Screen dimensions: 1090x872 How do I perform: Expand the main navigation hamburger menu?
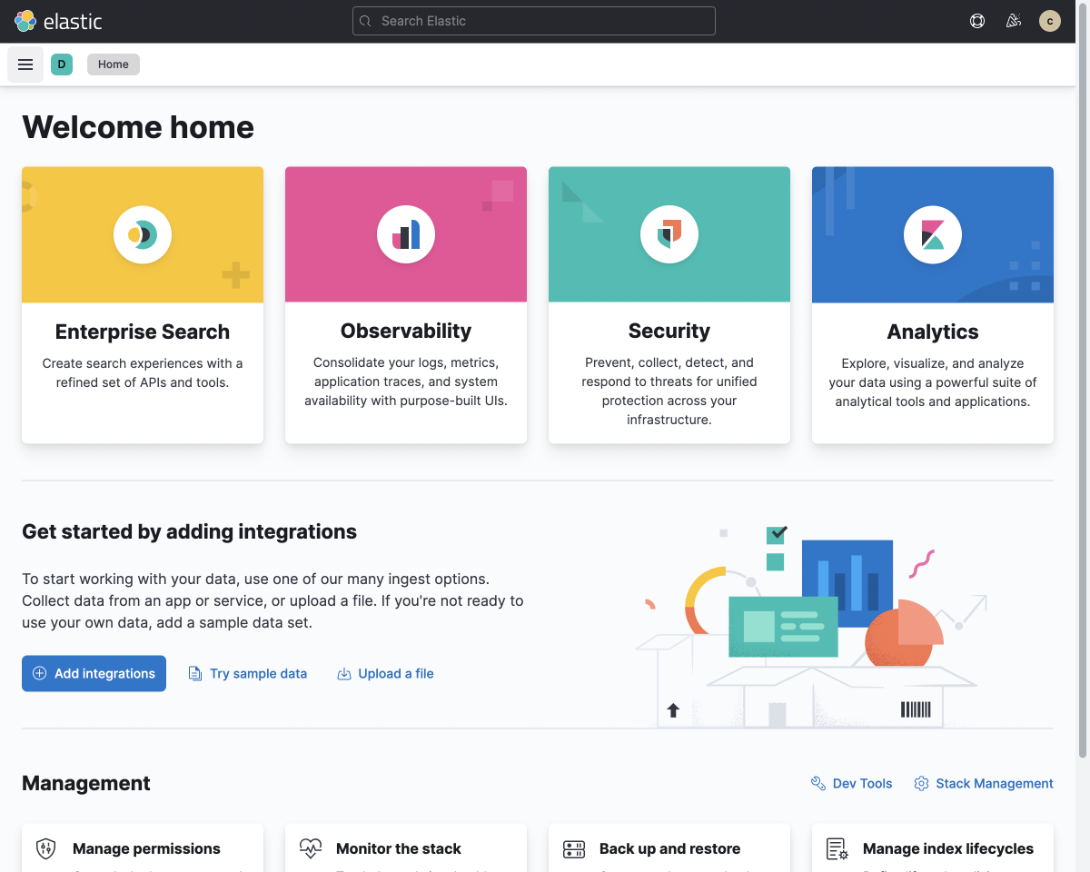pos(25,64)
